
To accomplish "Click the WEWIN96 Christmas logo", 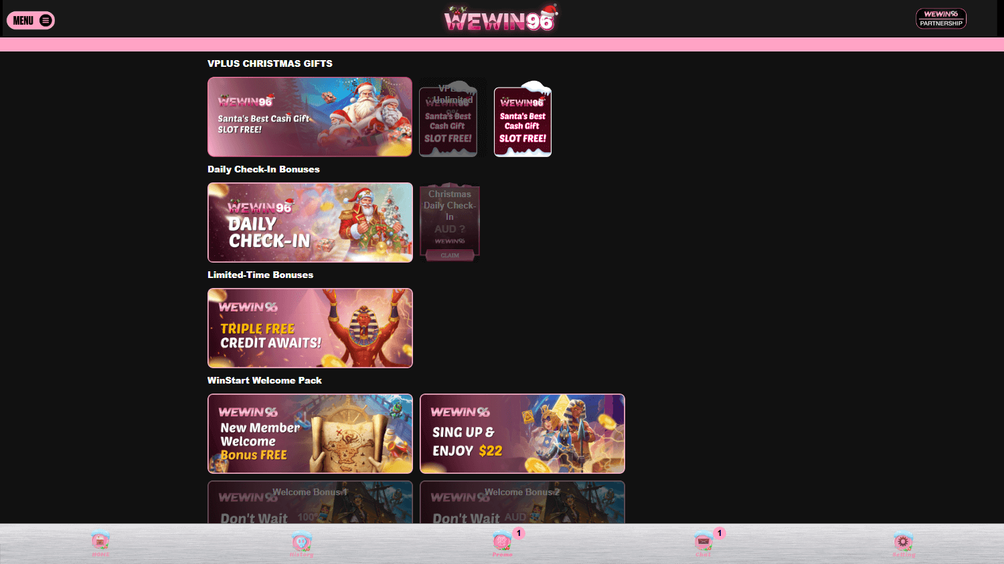I will pos(502,19).
